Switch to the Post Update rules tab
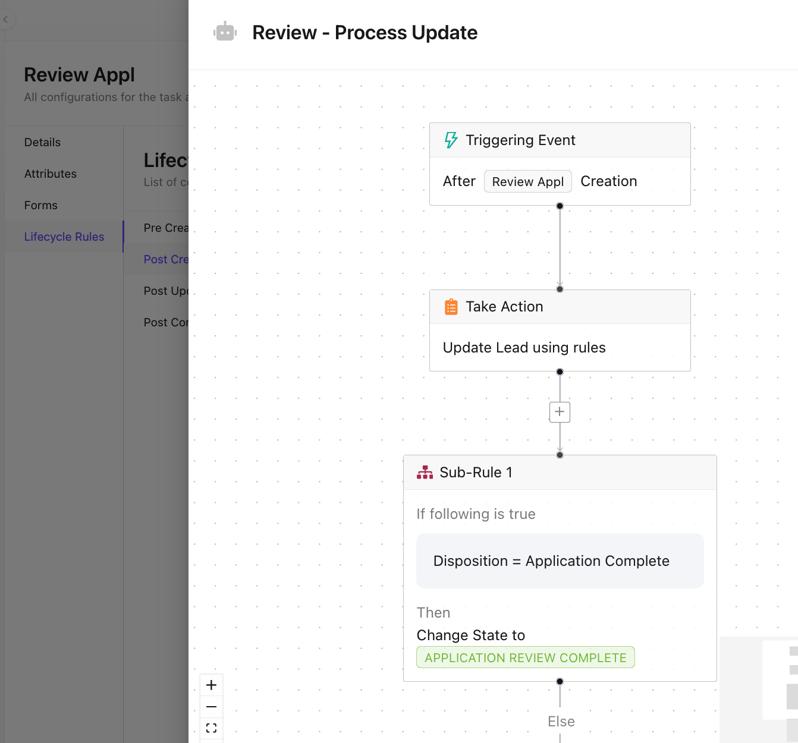This screenshot has width=798, height=743. click(x=166, y=291)
